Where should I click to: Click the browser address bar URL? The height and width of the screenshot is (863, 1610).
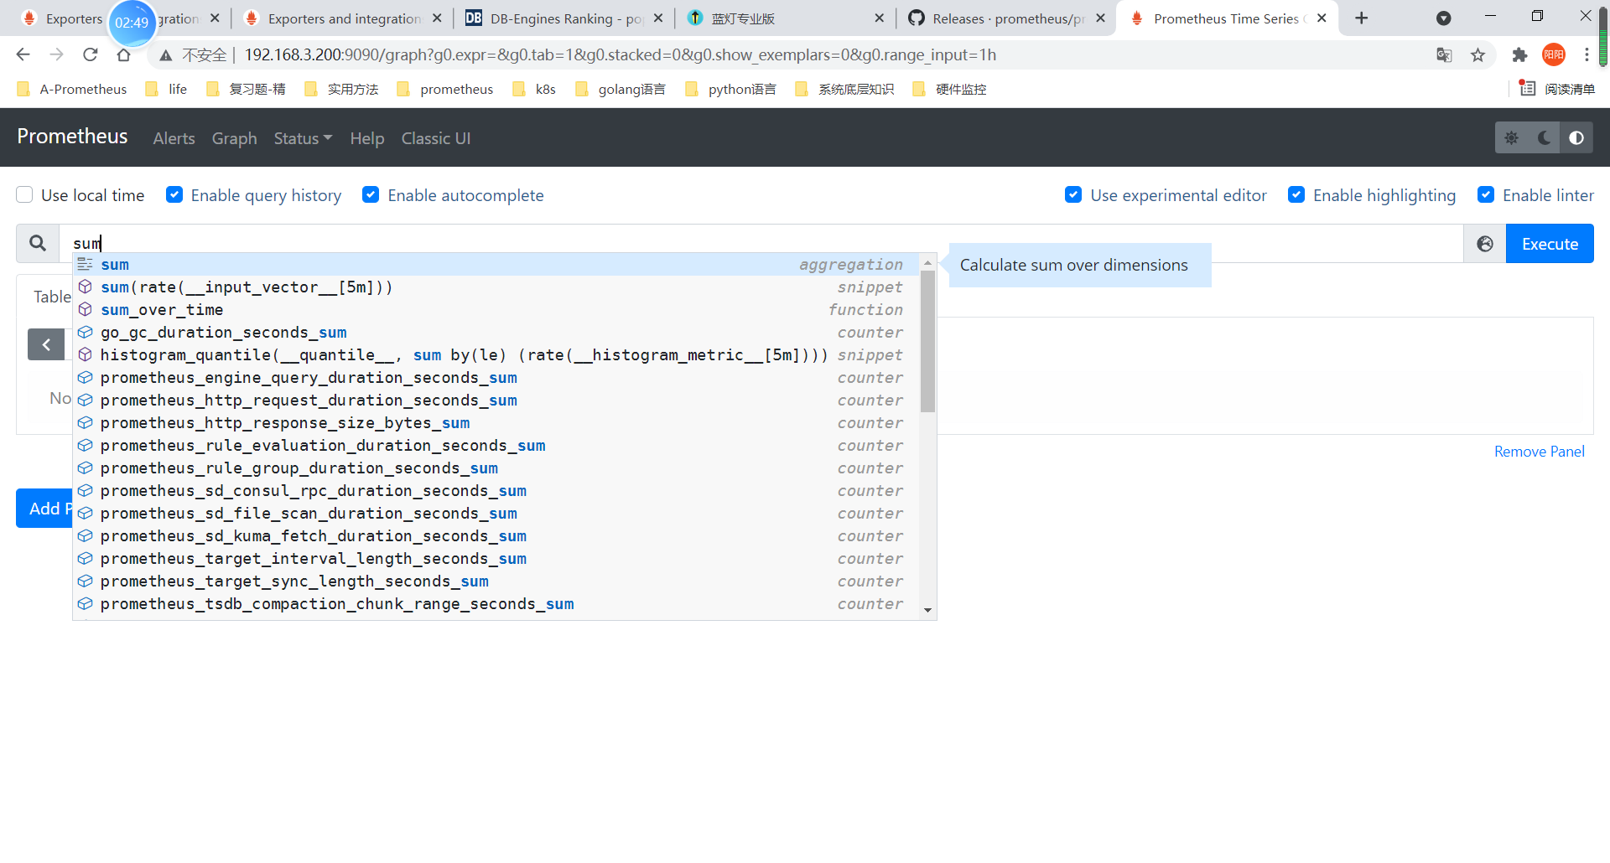pos(620,55)
